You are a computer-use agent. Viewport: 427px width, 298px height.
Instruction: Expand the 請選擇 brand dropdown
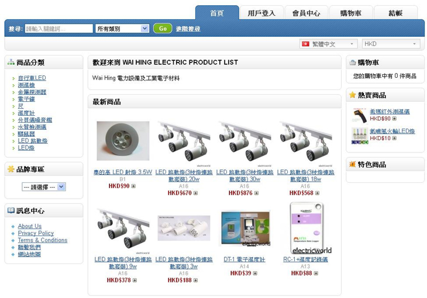(x=43, y=187)
